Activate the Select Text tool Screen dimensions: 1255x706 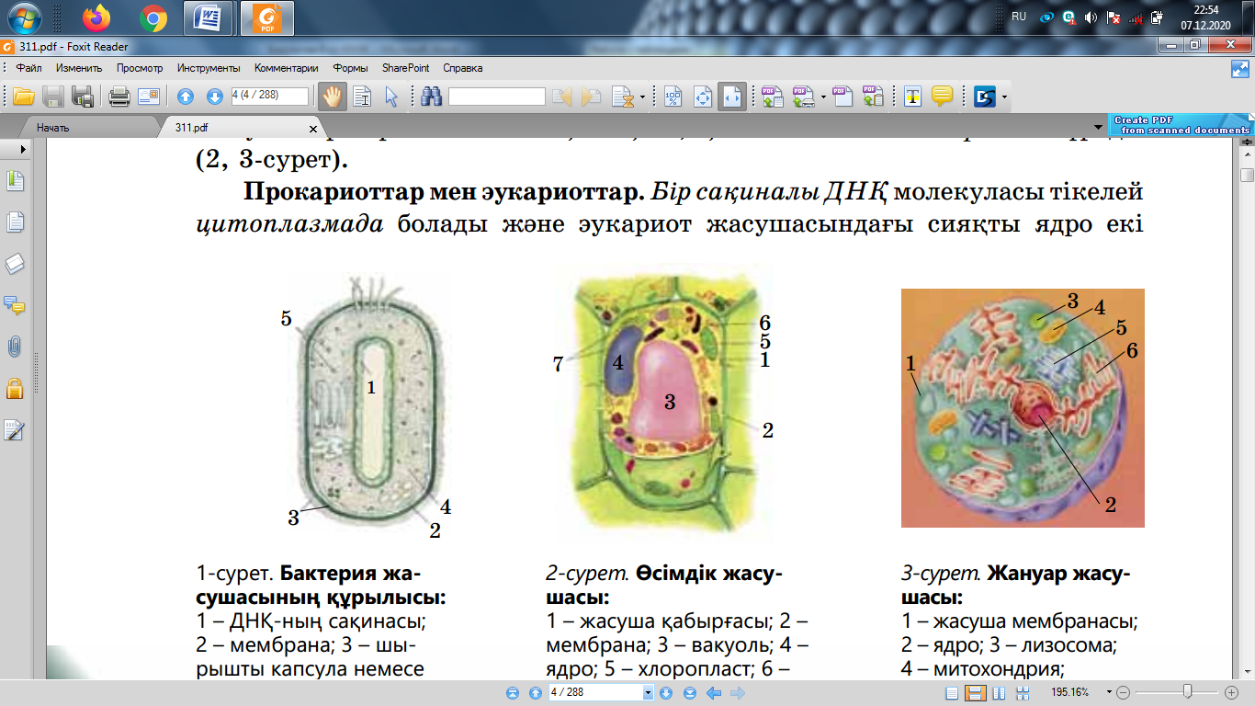(363, 97)
